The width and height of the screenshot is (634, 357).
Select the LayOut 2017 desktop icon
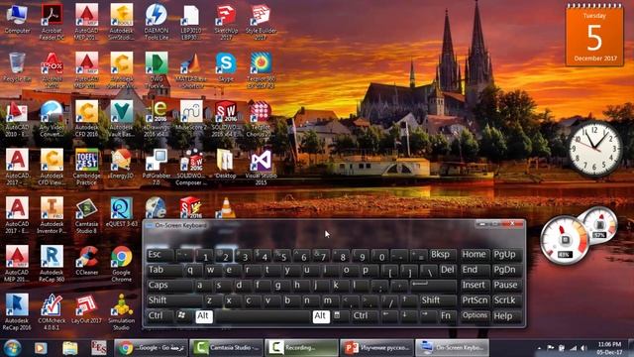(x=86, y=308)
